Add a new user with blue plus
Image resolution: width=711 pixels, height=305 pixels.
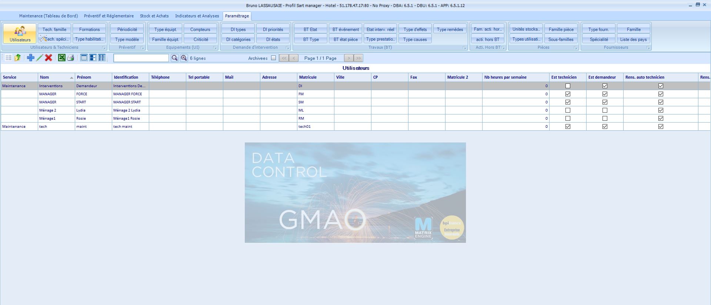pos(31,58)
